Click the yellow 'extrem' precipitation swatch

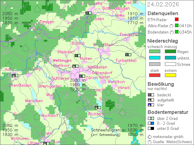click(x=170, y=75)
